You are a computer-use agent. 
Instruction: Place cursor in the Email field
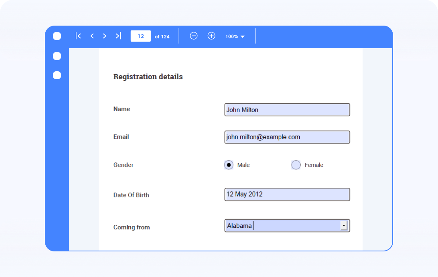(287, 137)
